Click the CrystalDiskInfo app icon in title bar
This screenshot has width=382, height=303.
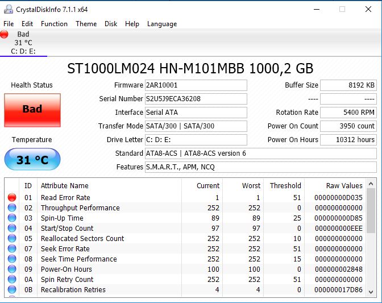(9, 10)
